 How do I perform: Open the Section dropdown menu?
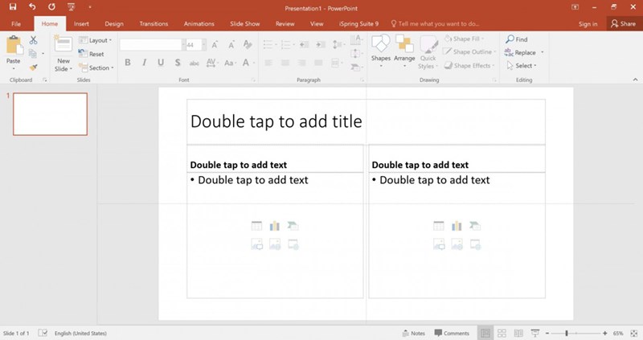click(x=98, y=68)
